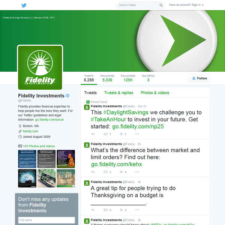This screenshot has height=225, width=225.
Task: Favorite the Thanksgiving budget tweet
Action: 121,210
